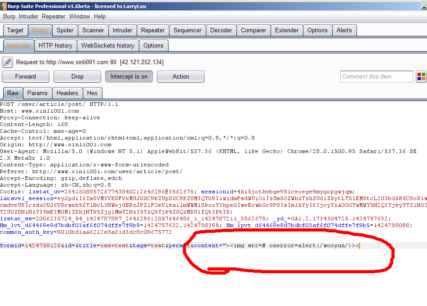
Task: Open the Repeater menu in menu bar
Action: click(53, 16)
